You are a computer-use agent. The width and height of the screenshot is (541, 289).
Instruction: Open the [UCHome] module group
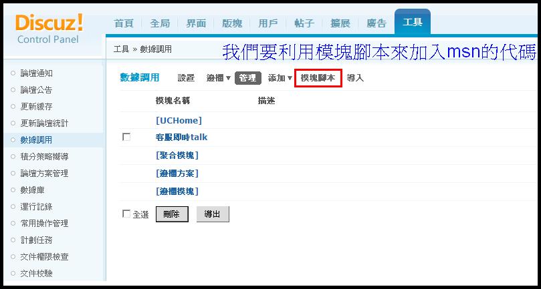click(179, 120)
